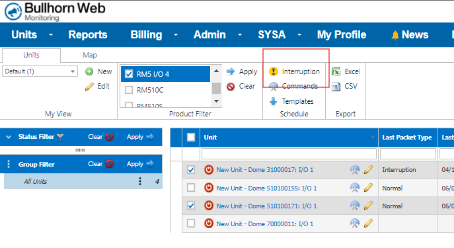The width and height of the screenshot is (454, 248).
Task: Select the All Units group row
Action: [83, 181]
